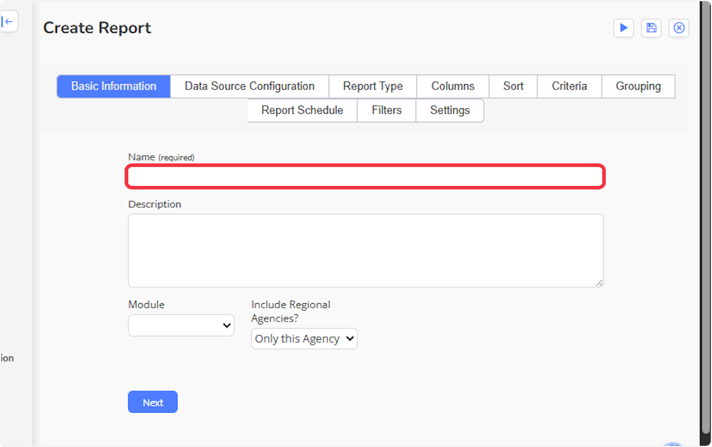Switch to the Report Type tab
This screenshot has height=447, width=712.
(373, 86)
